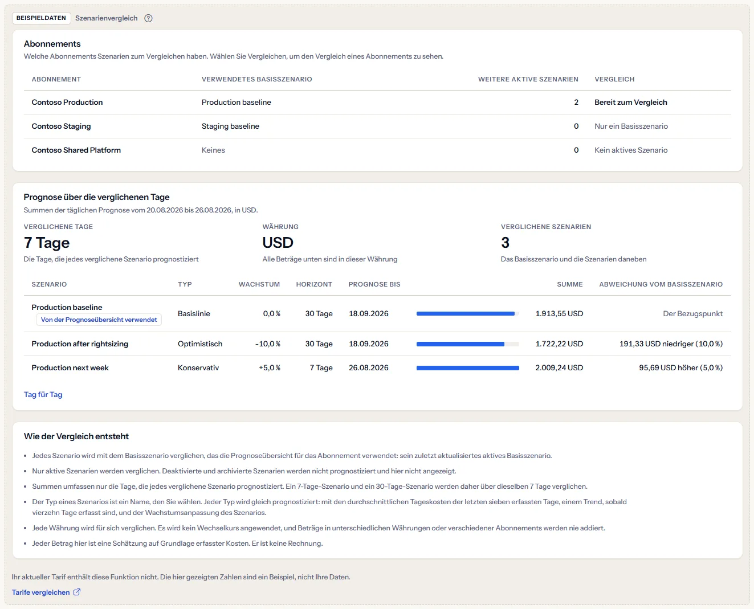The width and height of the screenshot is (754, 609).
Task: Click the external link icon beside Tarife vergleichen
Action: tap(77, 592)
